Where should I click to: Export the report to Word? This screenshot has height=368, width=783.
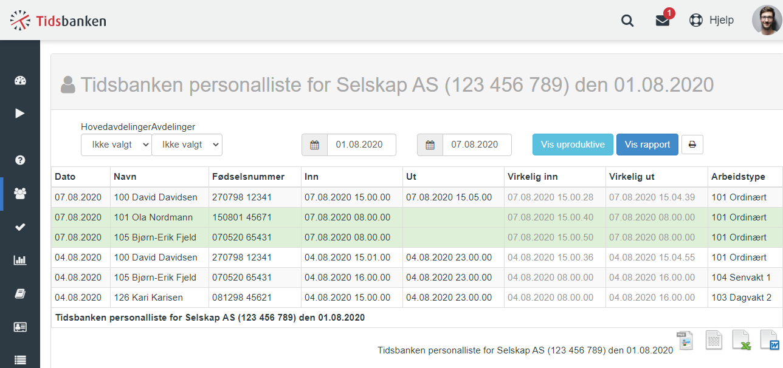tap(770, 341)
